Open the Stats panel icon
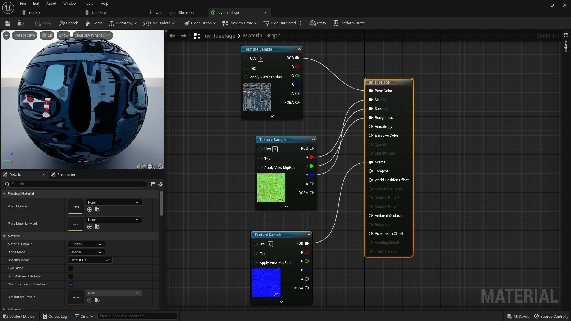The height and width of the screenshot is (321, 571). coord(318,23)
